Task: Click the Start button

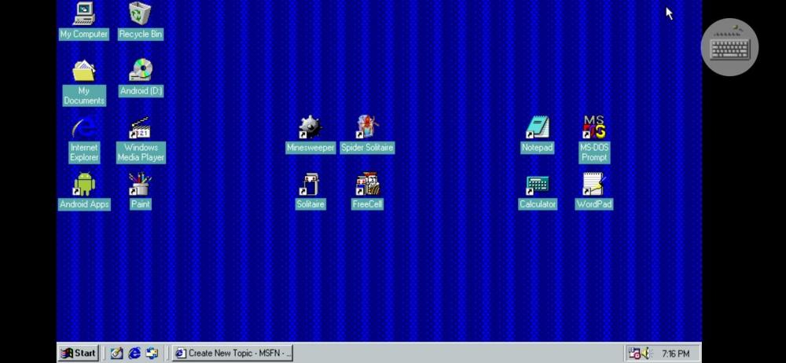Action: coord(78,353)
